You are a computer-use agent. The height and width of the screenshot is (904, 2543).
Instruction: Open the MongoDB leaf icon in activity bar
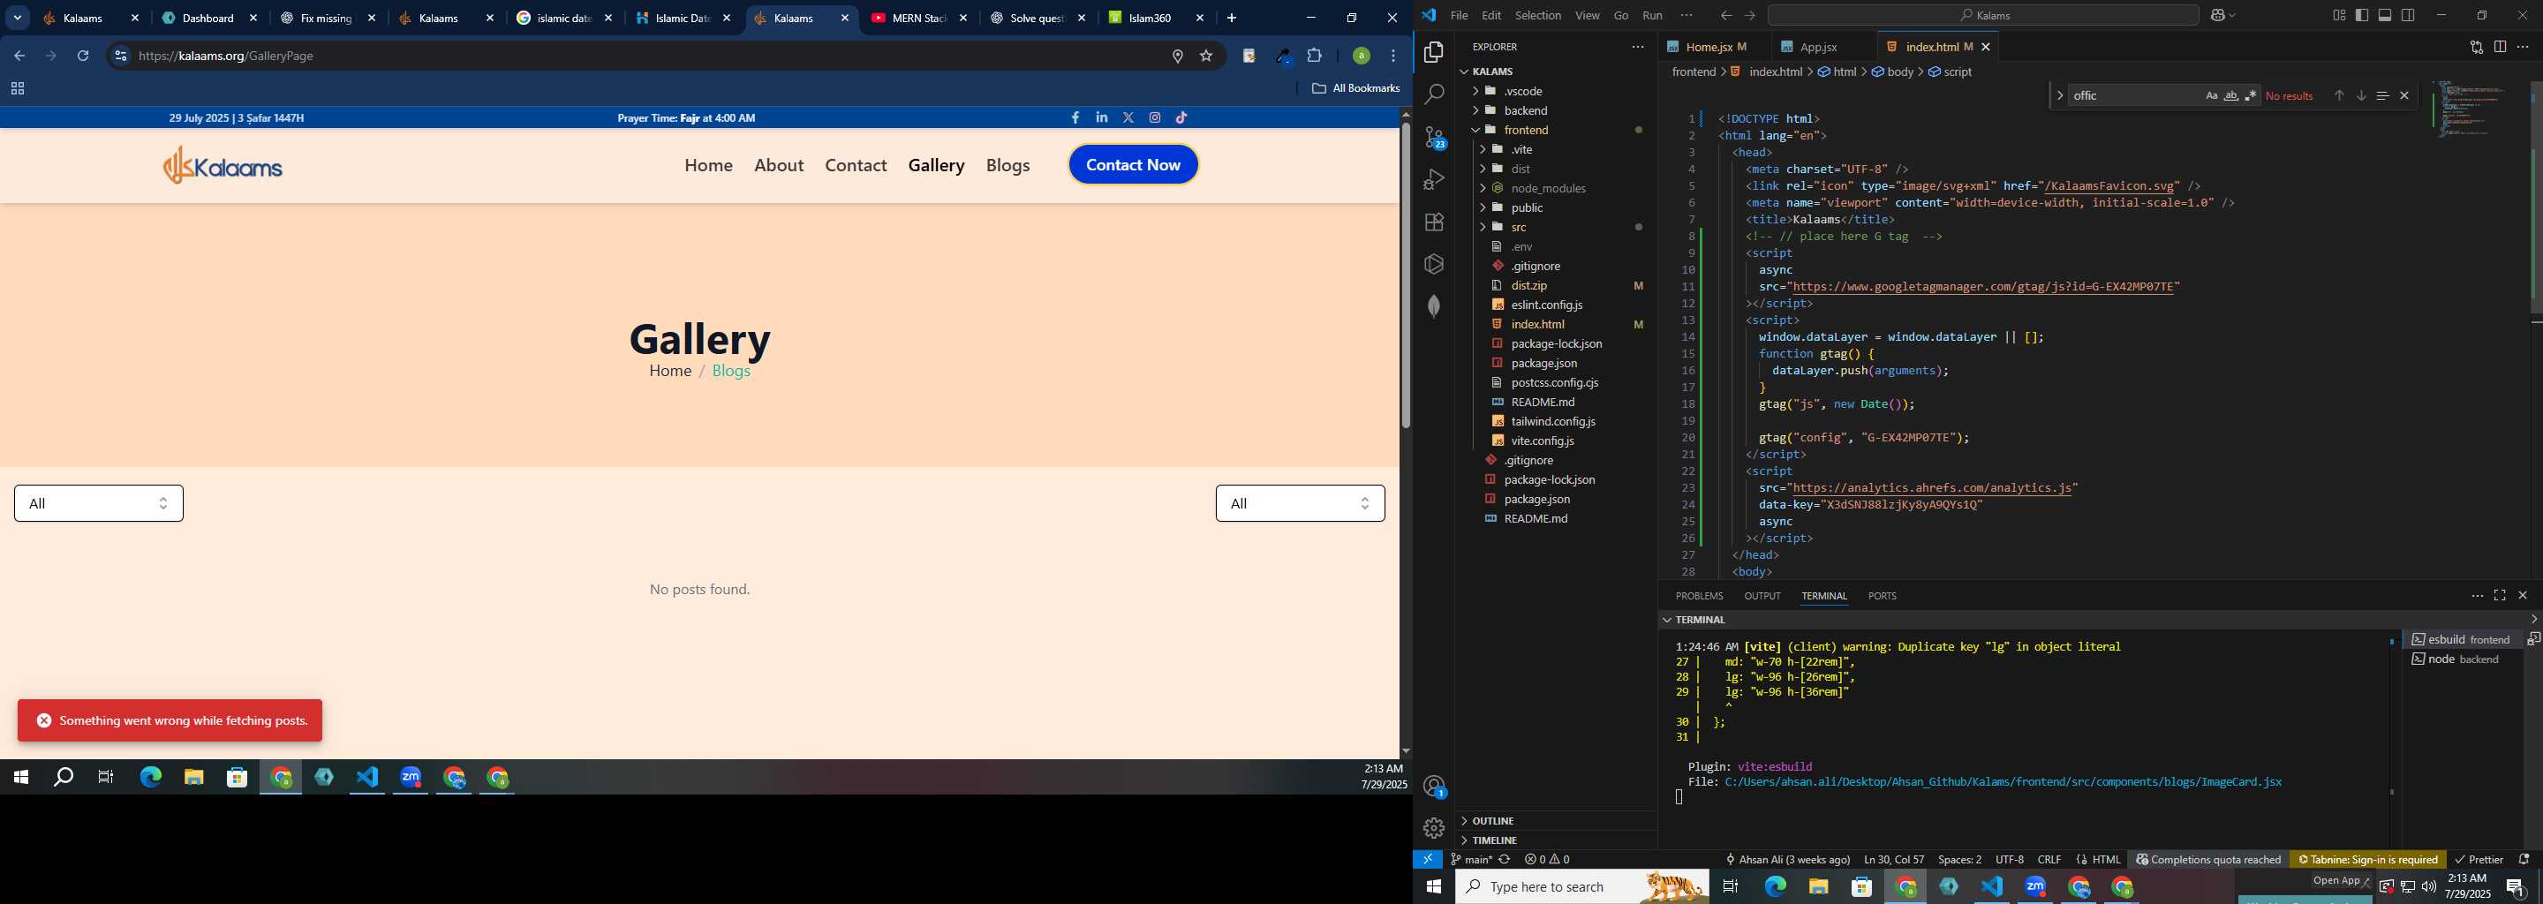[x=1433, y=306]
